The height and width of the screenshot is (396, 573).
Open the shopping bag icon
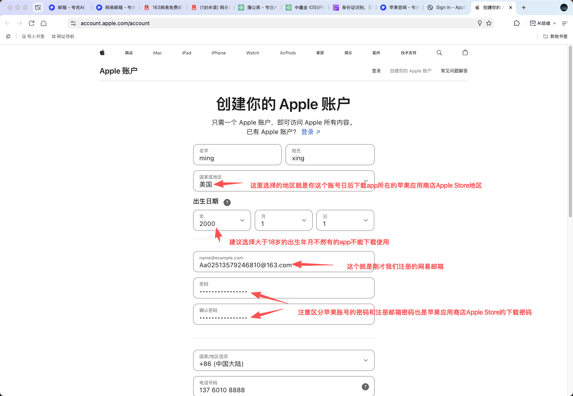click(465, 53)
